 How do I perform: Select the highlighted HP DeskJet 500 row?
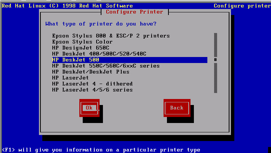tap(130, 60)
